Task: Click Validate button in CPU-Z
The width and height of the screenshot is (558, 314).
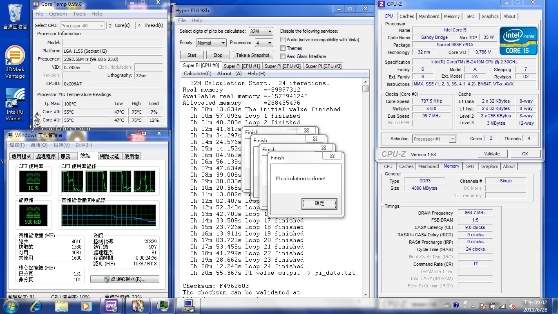Action: 492,154
